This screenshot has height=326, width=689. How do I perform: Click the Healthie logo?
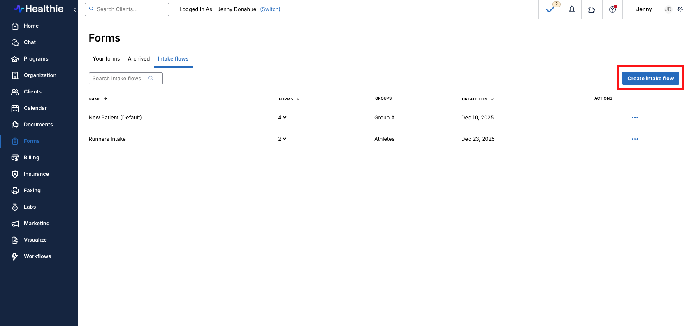pos(39,9)
